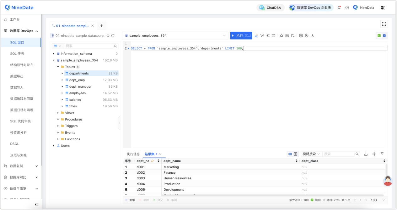The height and width of the screenshot is (210, 397).
Task: Click the shield user icon in the toolbar
Action: [x=307, y=36]
